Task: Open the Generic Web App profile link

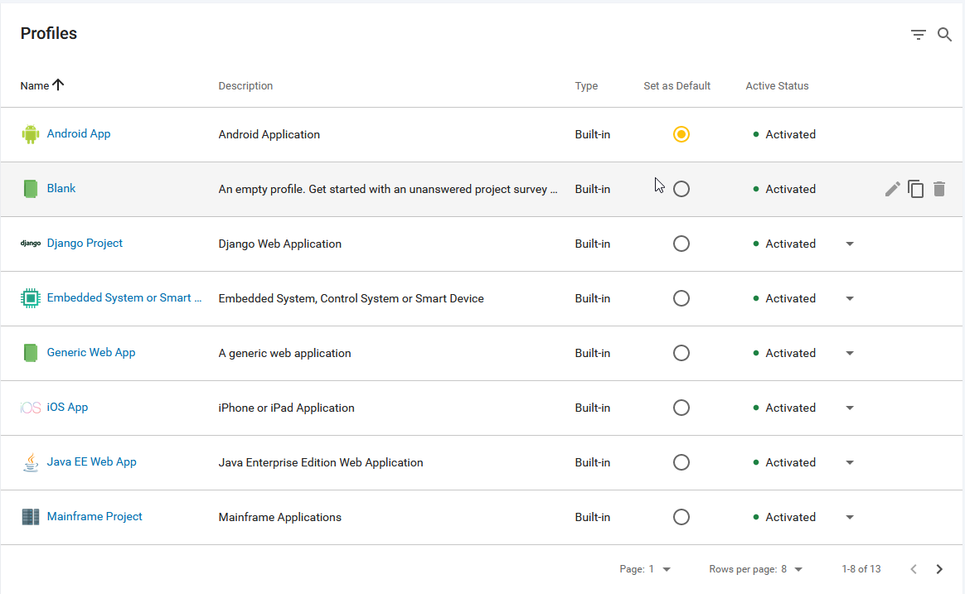Action: [91, 352]
